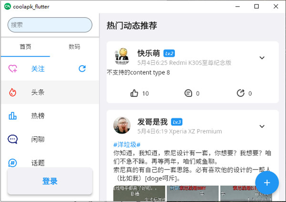The image size is (286, 202).
Task: Open the 闲聊 chat bubble icon
Action: click(13, 139)
